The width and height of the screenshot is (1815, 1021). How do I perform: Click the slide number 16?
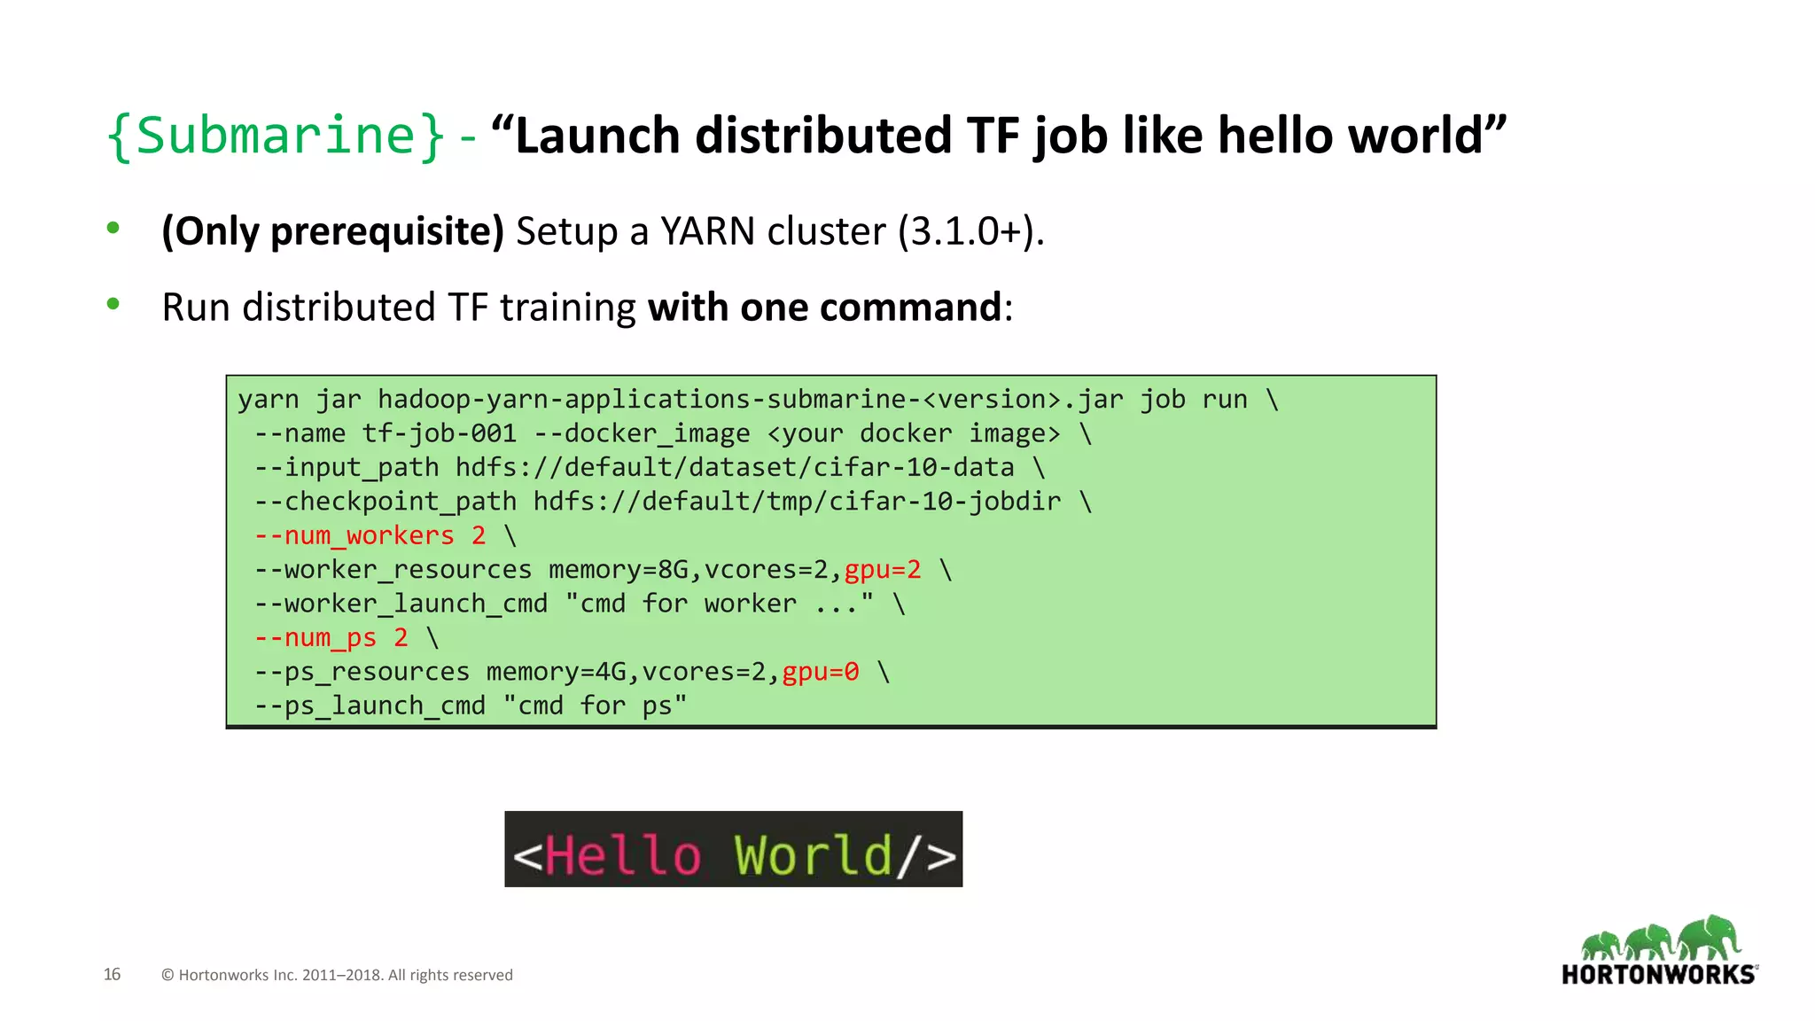point(113,974)
